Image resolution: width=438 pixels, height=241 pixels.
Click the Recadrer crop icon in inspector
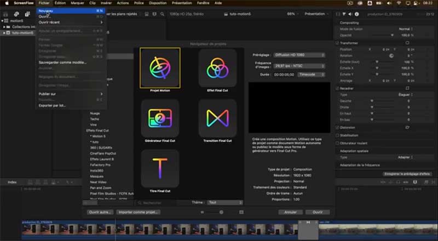pyautogui.click(x=407, y=88)
